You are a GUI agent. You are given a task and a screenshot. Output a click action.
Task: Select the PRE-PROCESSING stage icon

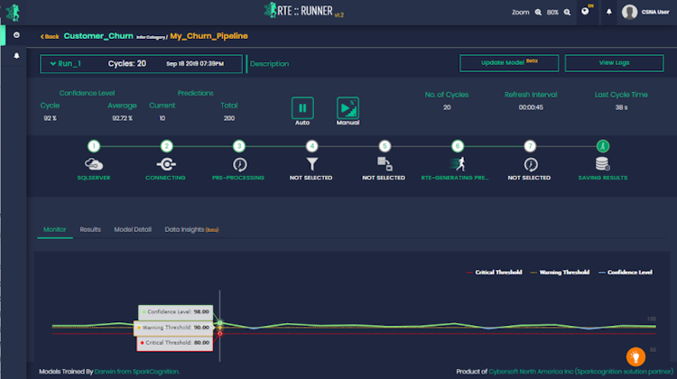(239, 164)
